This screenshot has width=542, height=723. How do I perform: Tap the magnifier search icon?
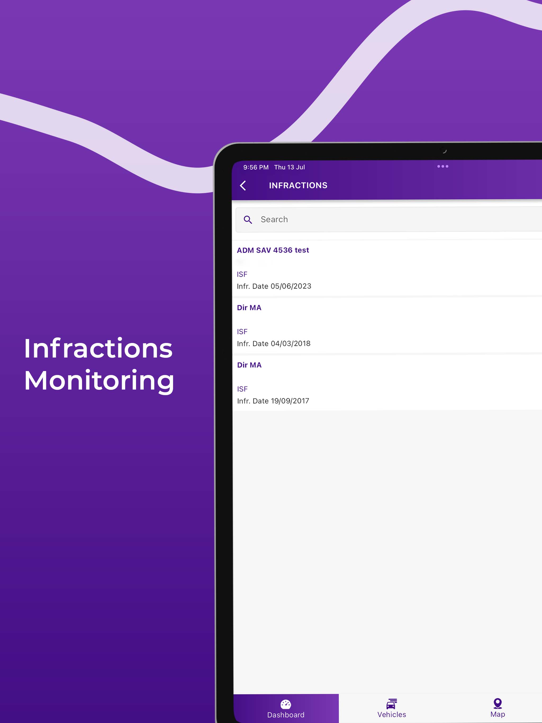[x=248, y=220]
